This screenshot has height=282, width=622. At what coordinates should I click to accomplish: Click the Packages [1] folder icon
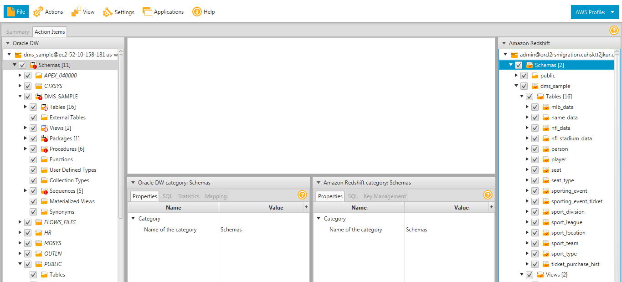pyautogui.click(x=44, y=138)
